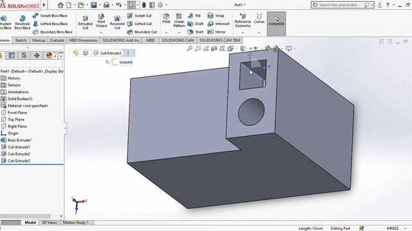
Task: Open the Zoom to Fit view icon
Action: [189, 49]
